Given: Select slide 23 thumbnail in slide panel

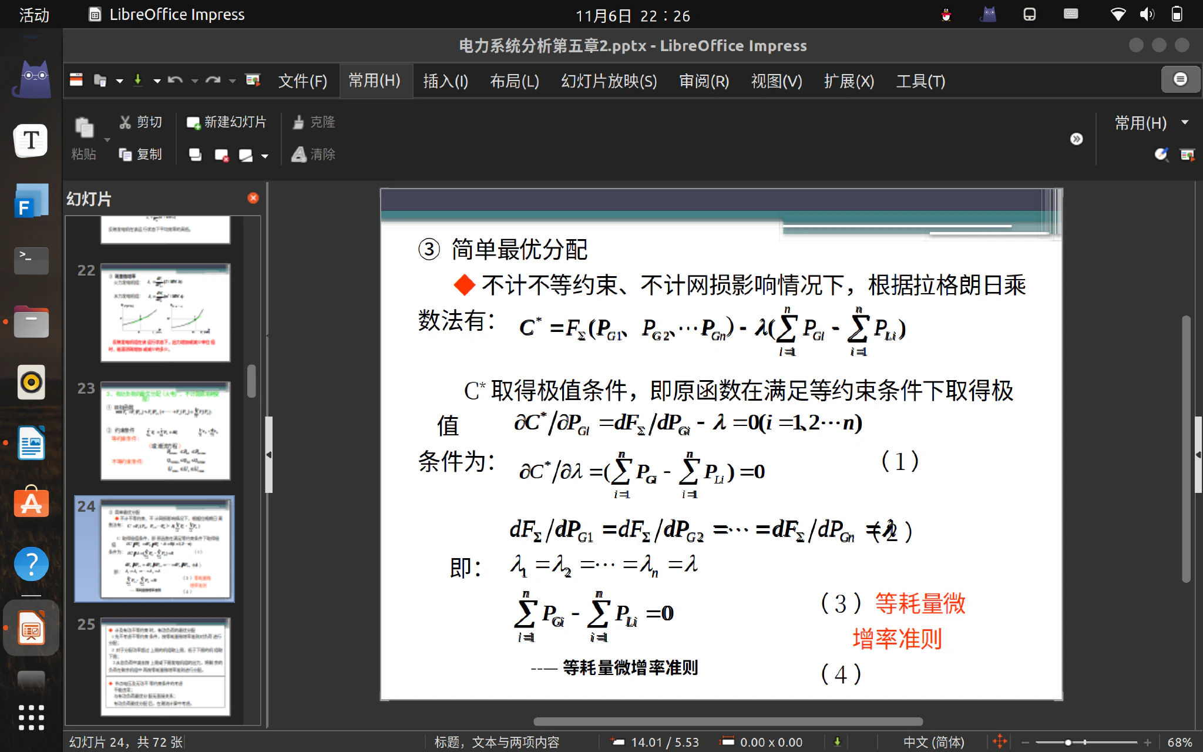Looking at the screenshot, I should pyautogui.click(x=164, y=431).
